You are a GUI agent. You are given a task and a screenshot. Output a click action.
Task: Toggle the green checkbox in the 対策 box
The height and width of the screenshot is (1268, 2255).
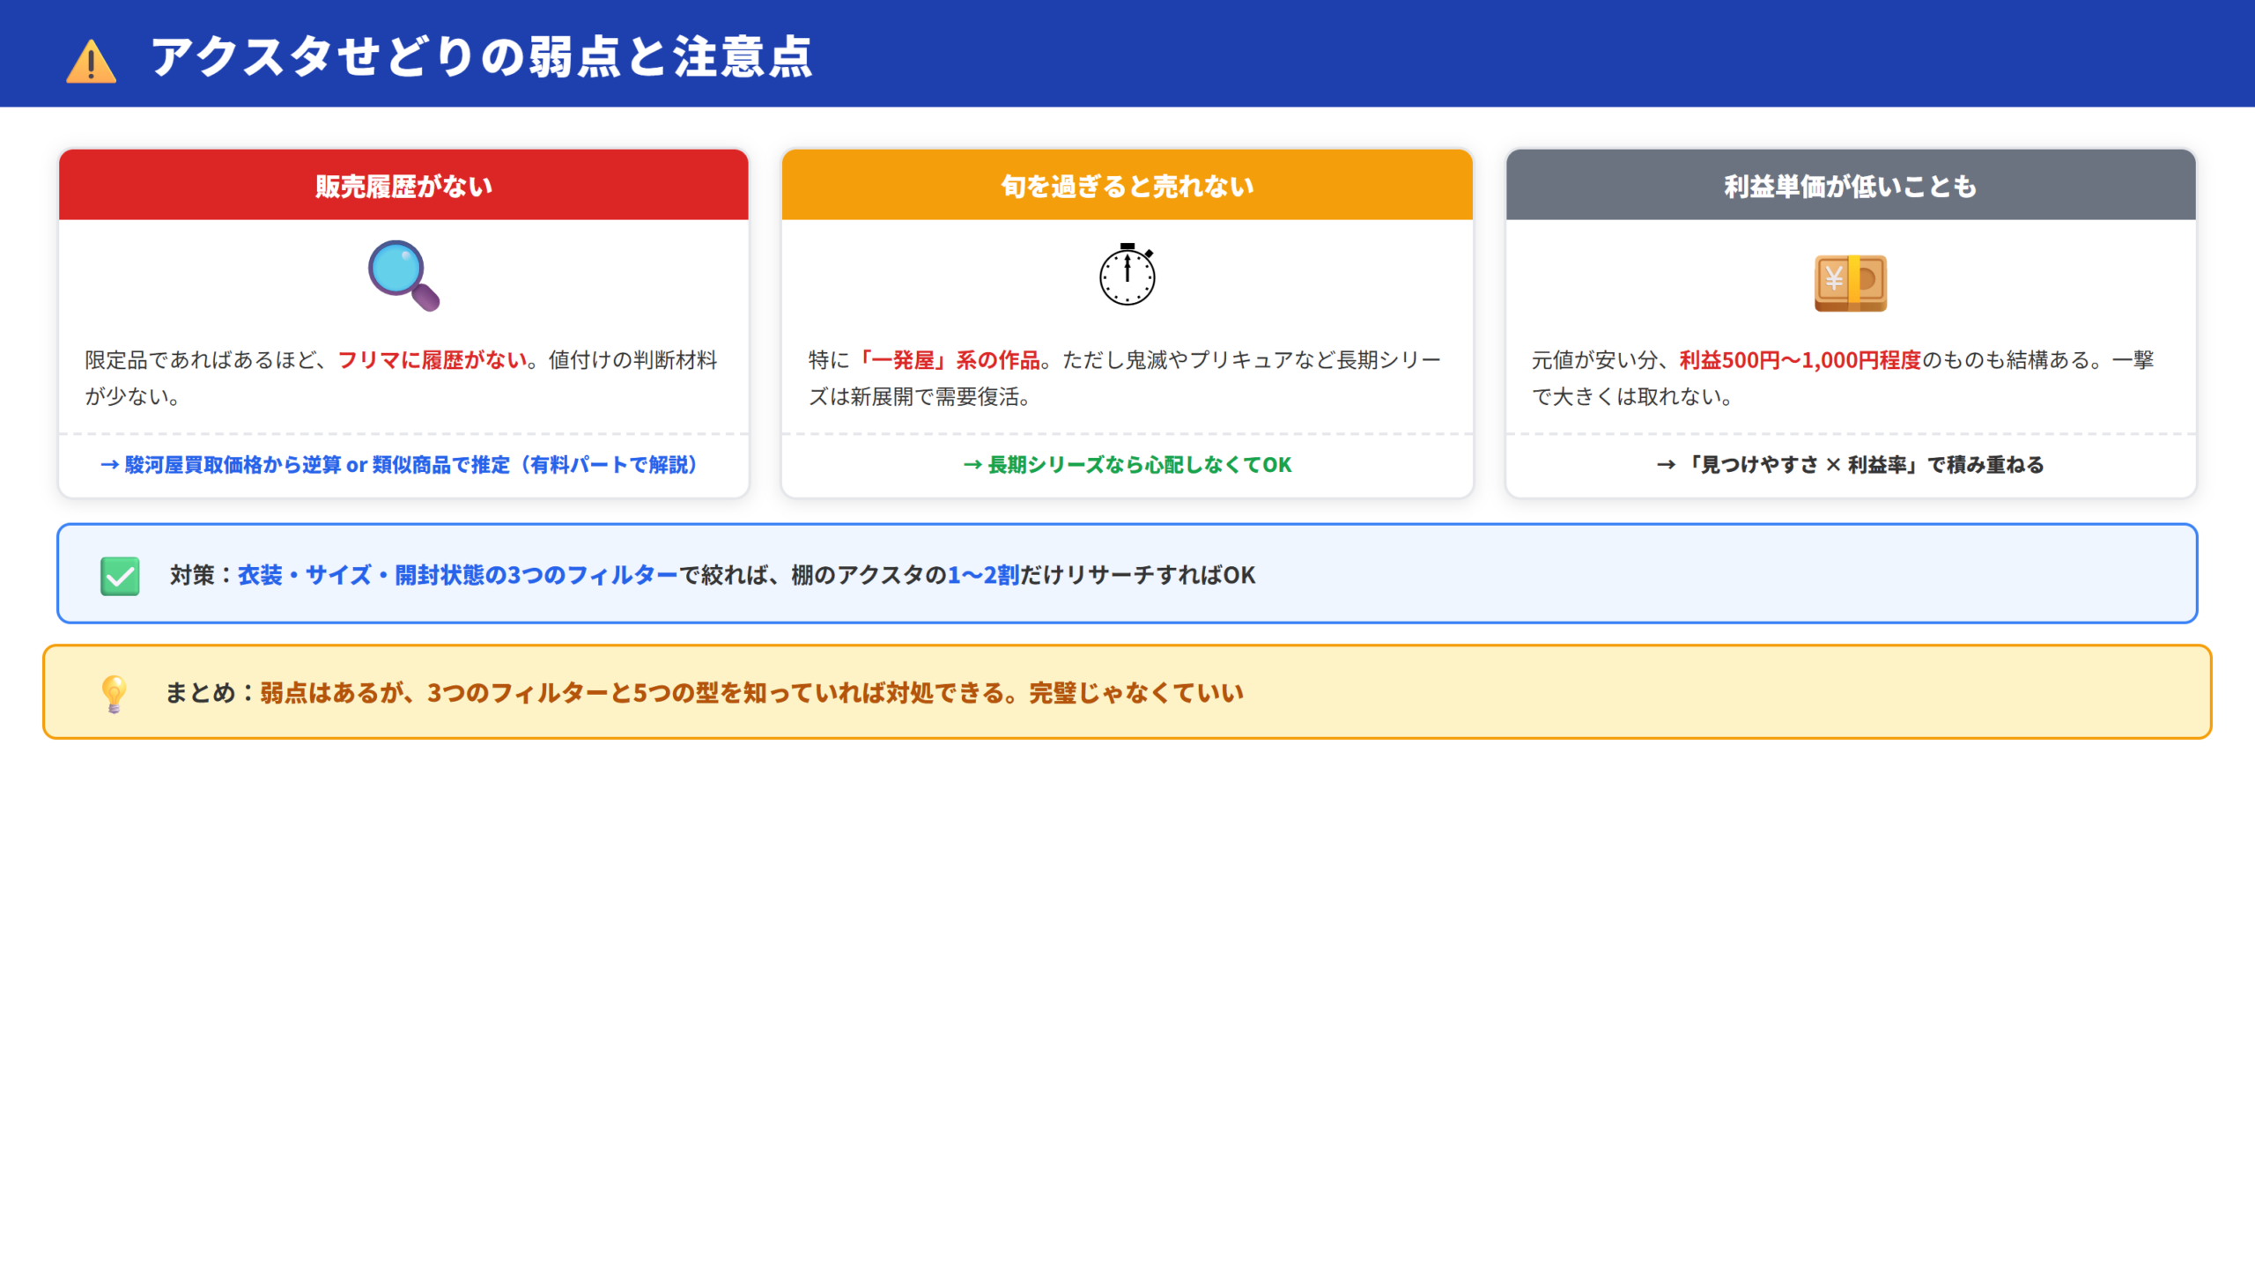click(x=120, y=577)
